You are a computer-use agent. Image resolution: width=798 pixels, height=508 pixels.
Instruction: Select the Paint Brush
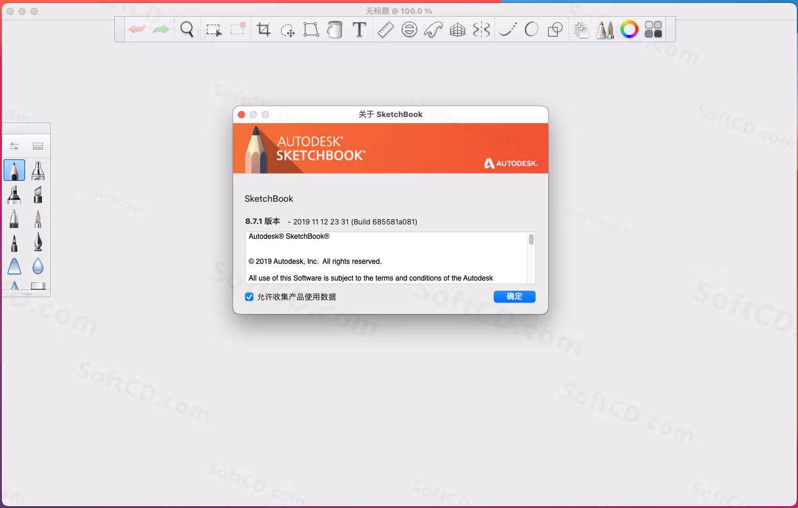point(38,218)
